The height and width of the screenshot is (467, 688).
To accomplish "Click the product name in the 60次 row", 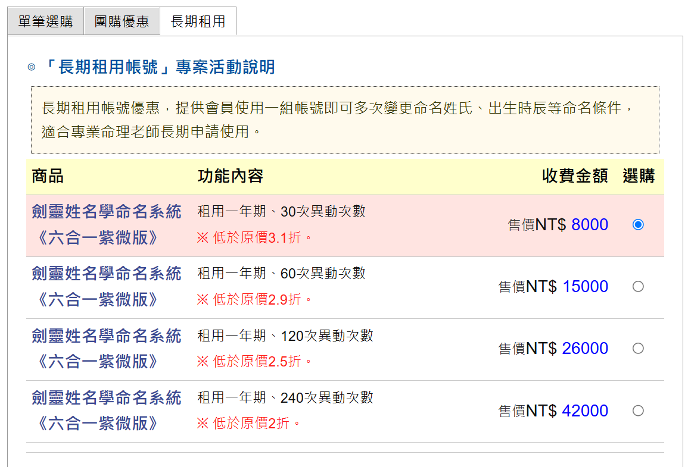I will point(106,286).
